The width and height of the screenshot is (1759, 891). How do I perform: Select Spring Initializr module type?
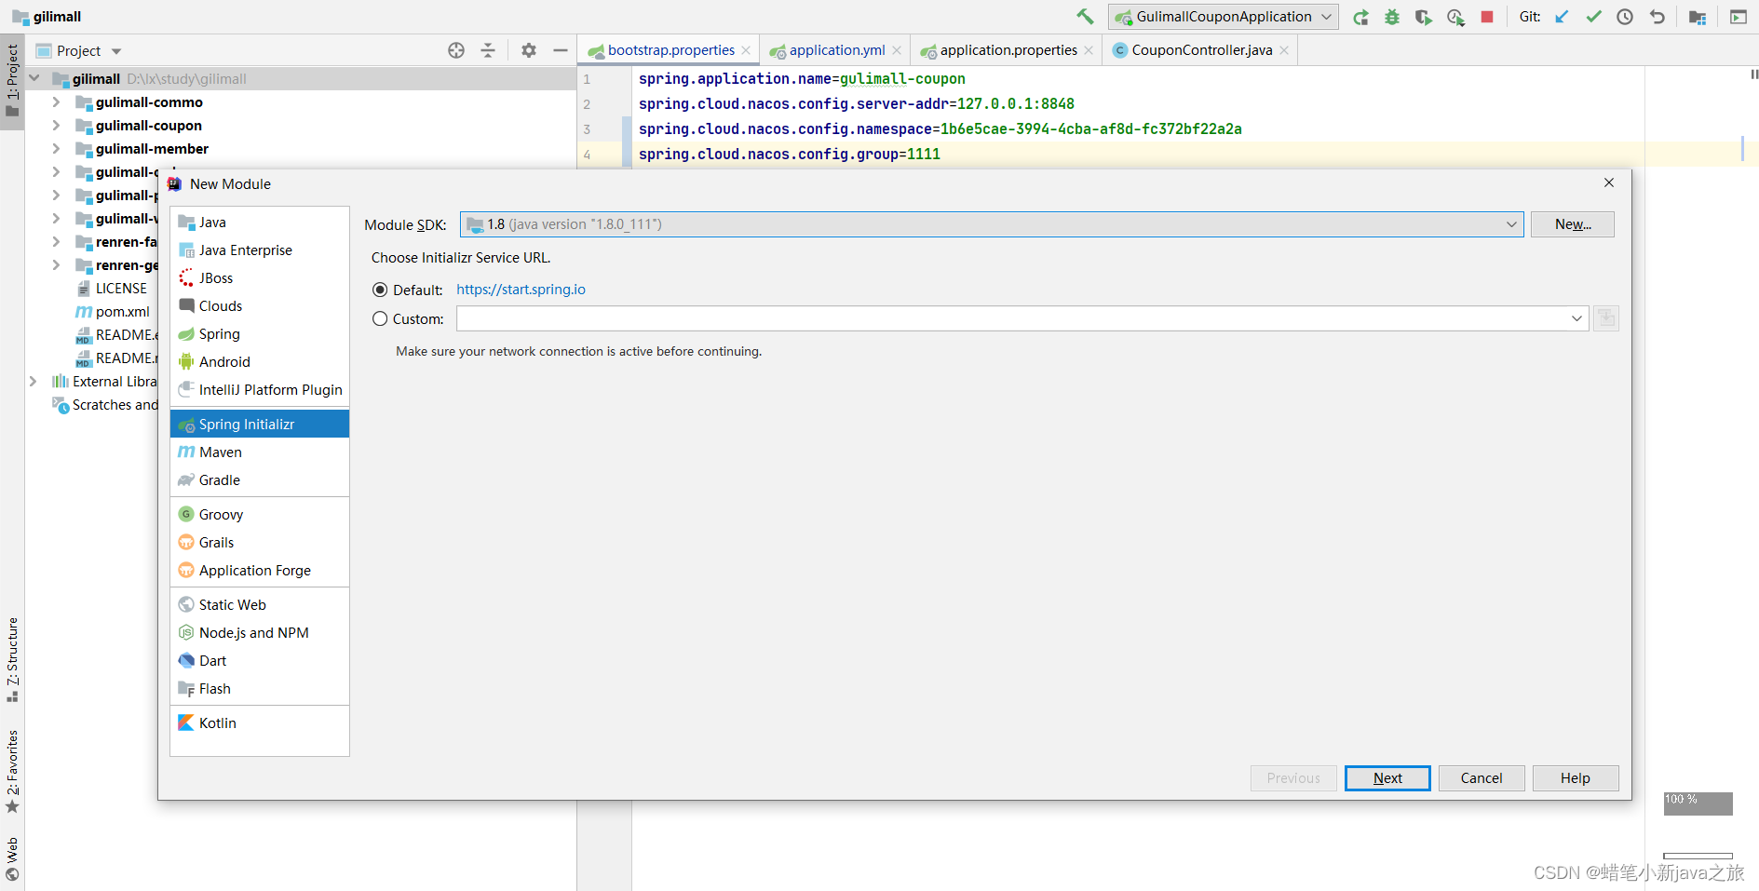click(260, 425)
